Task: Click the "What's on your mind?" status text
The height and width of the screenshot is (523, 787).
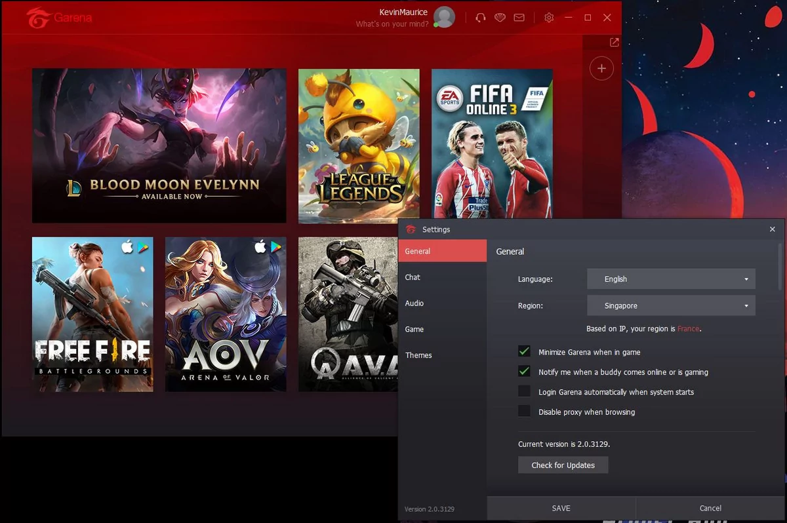Action: 392,24
